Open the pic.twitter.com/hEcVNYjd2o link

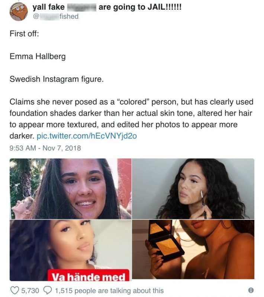pos(87,136)
